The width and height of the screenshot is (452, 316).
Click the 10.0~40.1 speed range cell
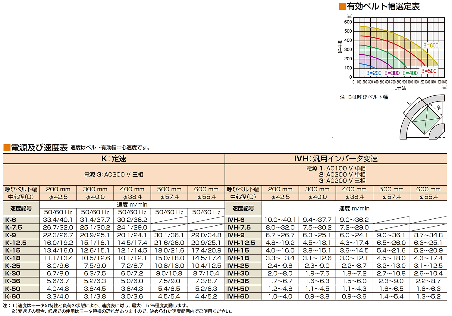click(x=280, y=220)
